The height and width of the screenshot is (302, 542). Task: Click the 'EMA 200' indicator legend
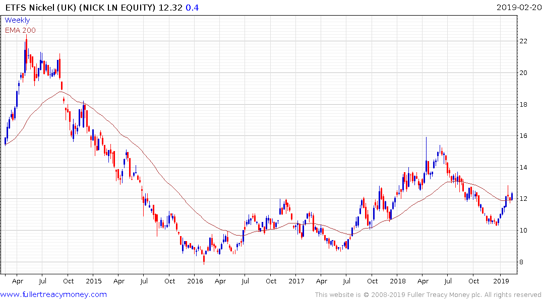(x=20, y=30)
